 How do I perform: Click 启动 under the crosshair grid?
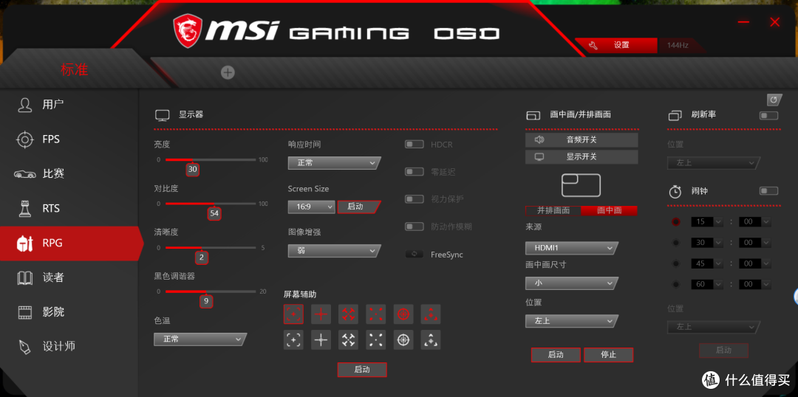pyautogui.click(x=362, y=370)
